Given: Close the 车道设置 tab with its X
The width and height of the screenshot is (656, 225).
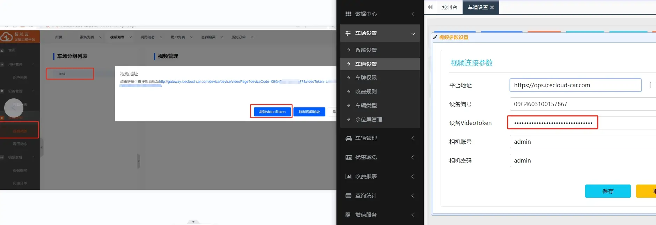Looking at the screenshot, I should (x=492, y=7).
